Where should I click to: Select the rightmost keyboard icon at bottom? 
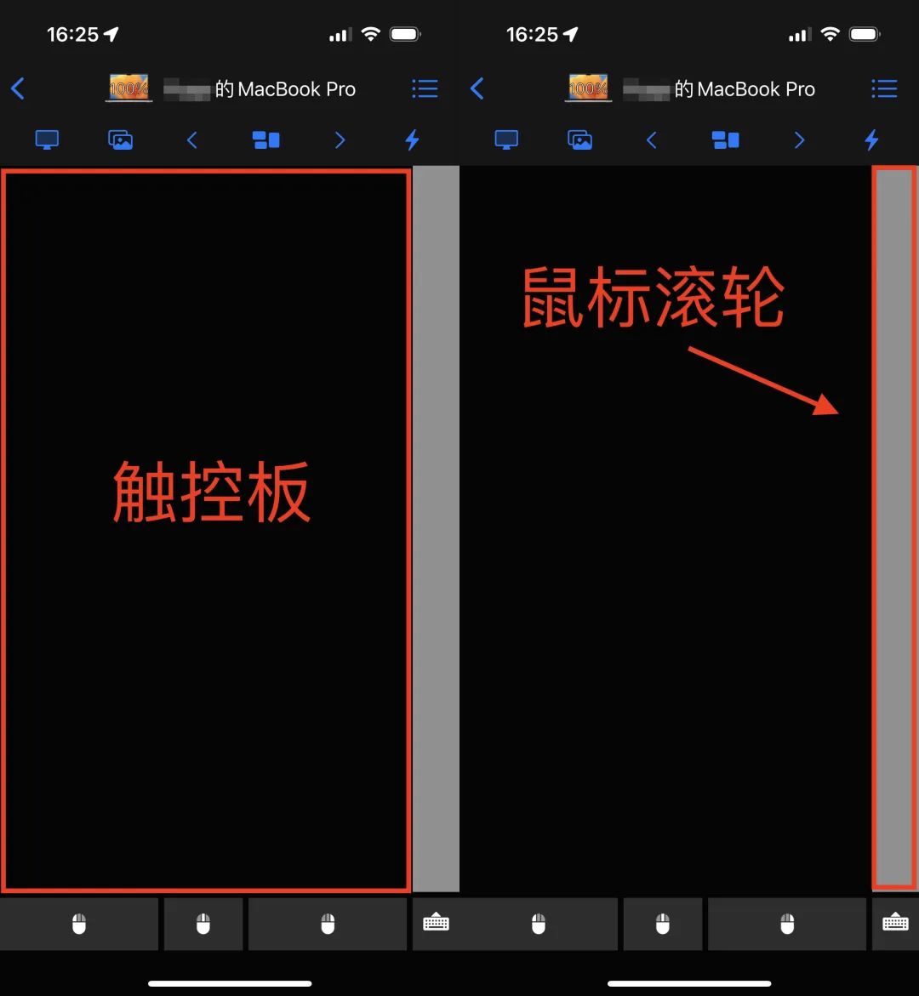coord(895,921)
